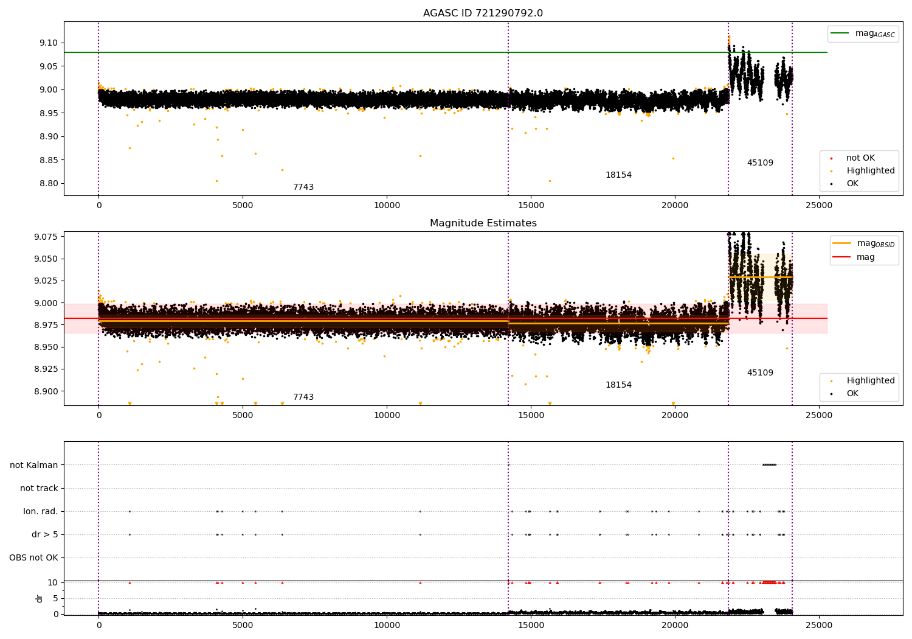Click the rotated 'dr' y-axis label
Screen dimensions: 912x639
point(40,598)
